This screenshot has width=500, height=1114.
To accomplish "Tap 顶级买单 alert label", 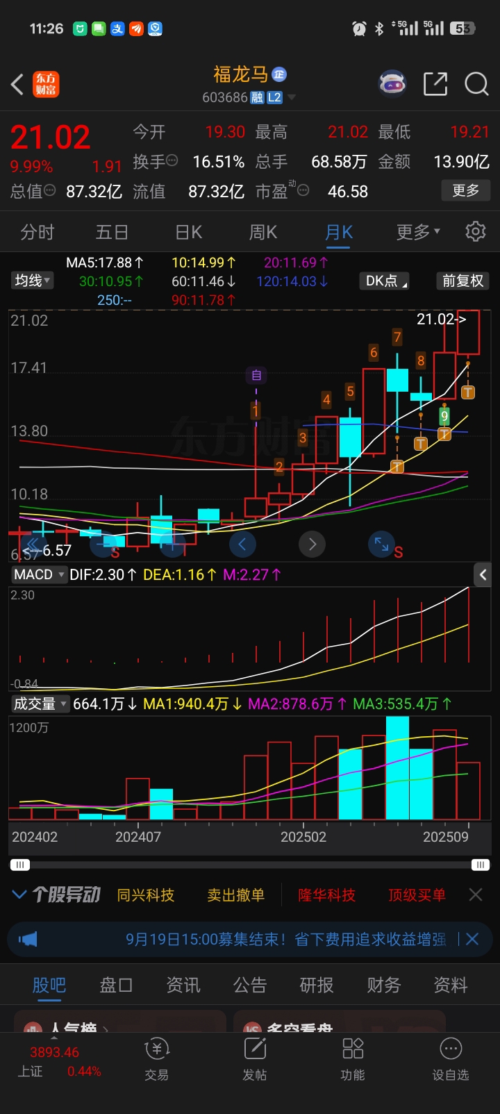I will click(x=417, y=895).
